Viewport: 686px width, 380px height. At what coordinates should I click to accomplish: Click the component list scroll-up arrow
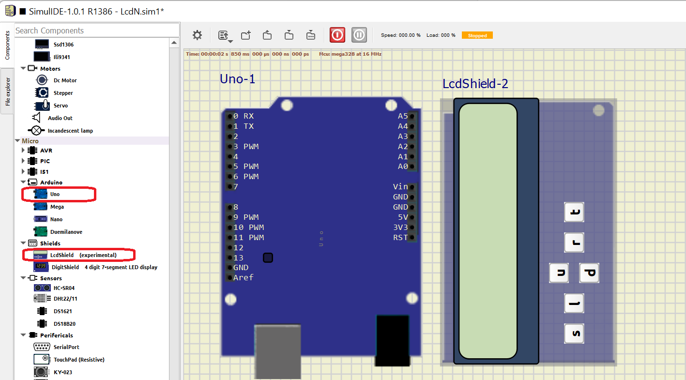tap(174, 43)
